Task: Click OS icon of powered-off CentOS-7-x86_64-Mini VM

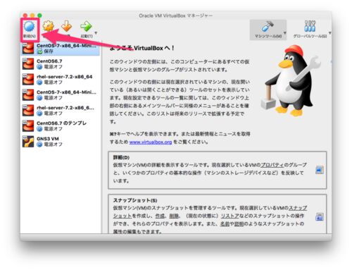Action: coord(28,95)
